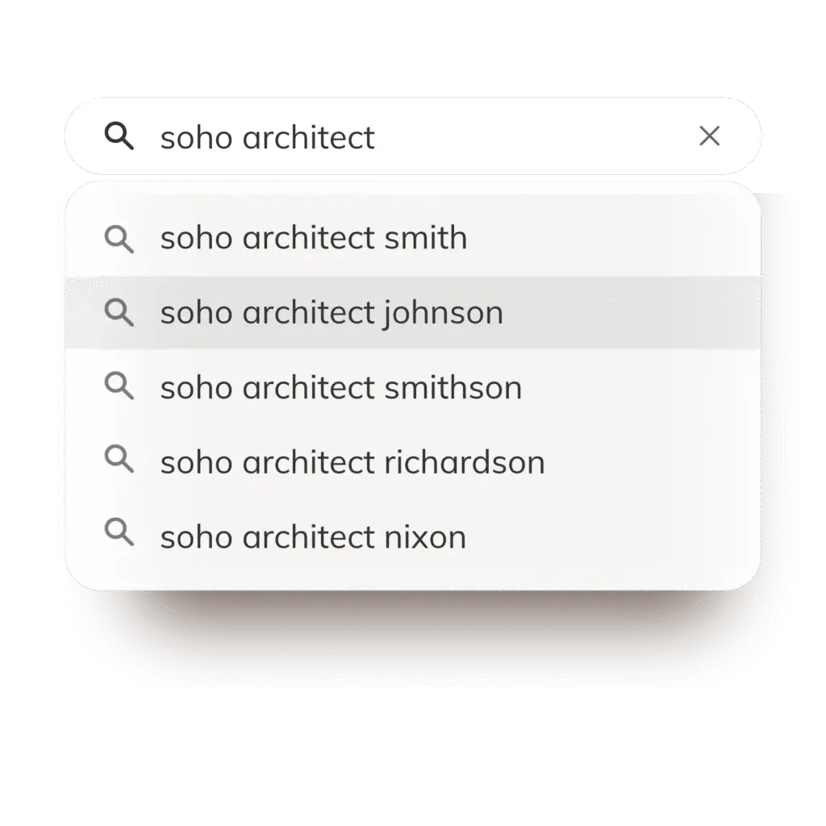Image resolution: width=826 pixels, height=826 pixels.
Task: Click the word 'richardson' in the suggestions
Action: coord(465,462)
